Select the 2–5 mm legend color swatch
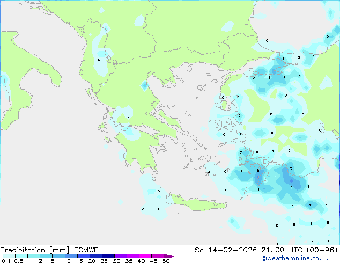The height and width of the screenshot is (263, 340). tap(46, 256)
